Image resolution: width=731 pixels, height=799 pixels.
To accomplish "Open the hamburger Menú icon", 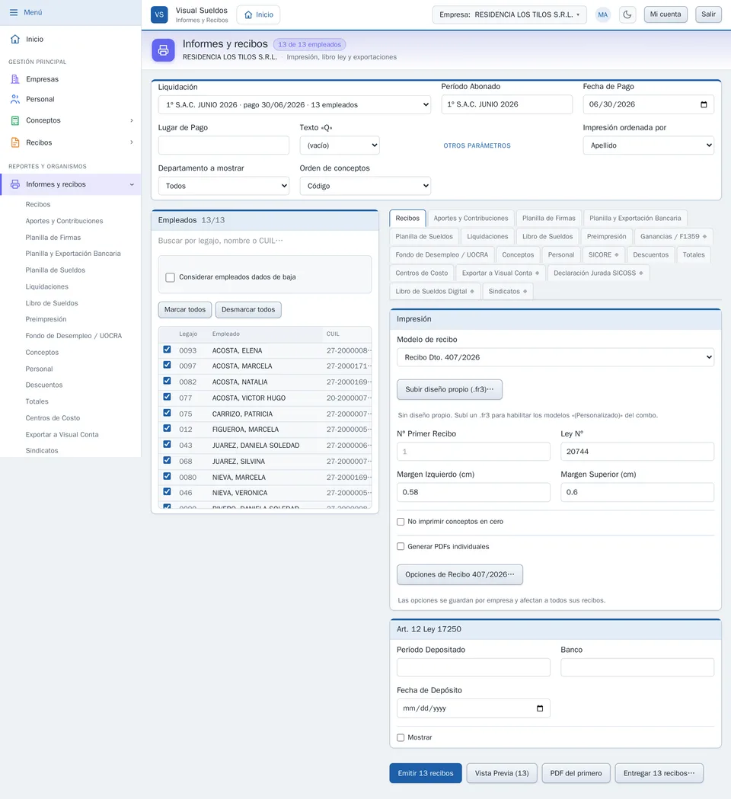I will click(x=14, y=12).
